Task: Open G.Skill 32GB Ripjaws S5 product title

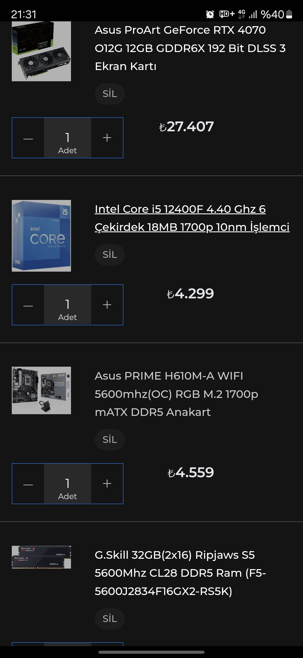Action: pyautogui.click(x=180, y=573)
